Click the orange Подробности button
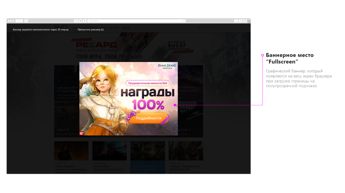This screenshot has width=345, height=193. [148, 118]
